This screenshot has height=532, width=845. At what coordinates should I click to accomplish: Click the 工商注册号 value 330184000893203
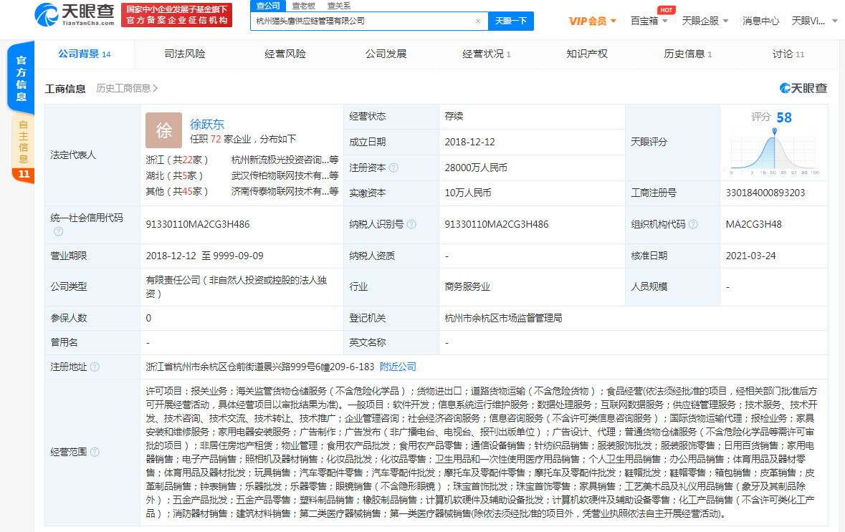(765, 193)
